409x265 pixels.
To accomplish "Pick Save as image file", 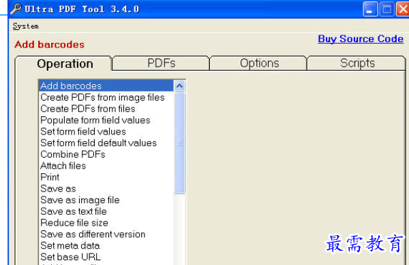I will point(106,200).
